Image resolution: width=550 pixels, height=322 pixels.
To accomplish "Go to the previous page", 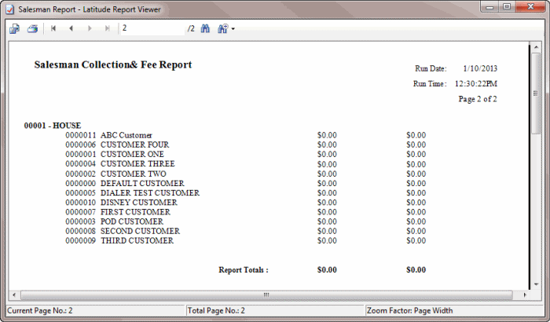I will point(71,28).
